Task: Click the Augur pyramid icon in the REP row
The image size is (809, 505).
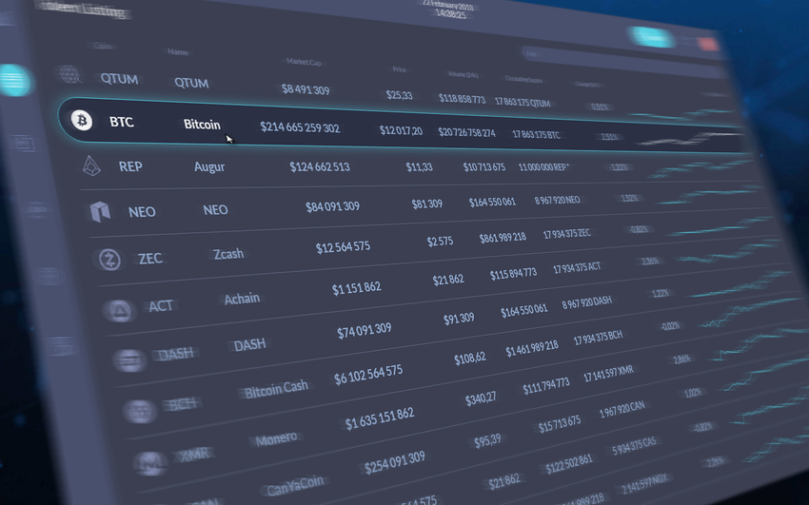Action: point(91,165)
